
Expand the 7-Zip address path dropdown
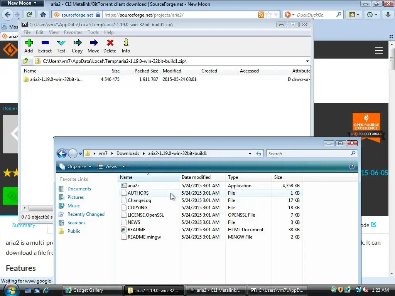[x=307, y=61]
